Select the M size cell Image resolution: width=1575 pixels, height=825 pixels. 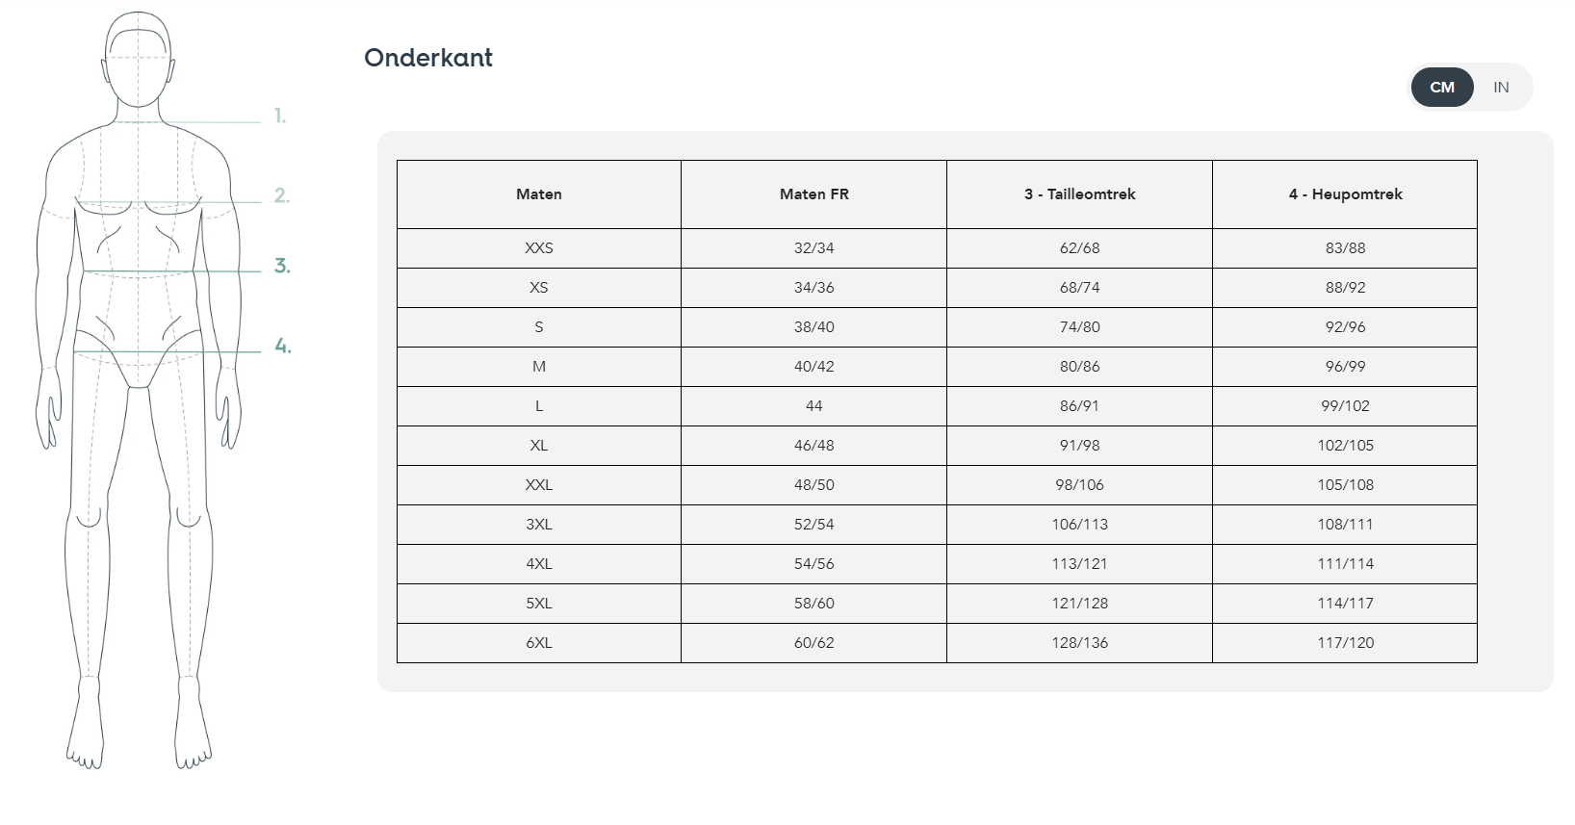539,367
